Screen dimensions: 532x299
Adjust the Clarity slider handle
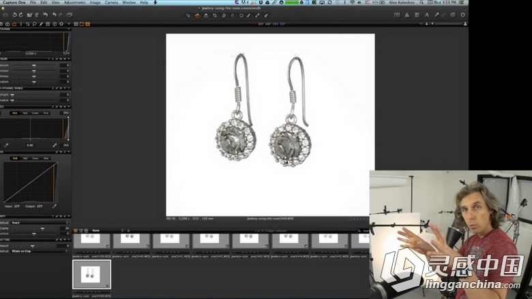42,229
